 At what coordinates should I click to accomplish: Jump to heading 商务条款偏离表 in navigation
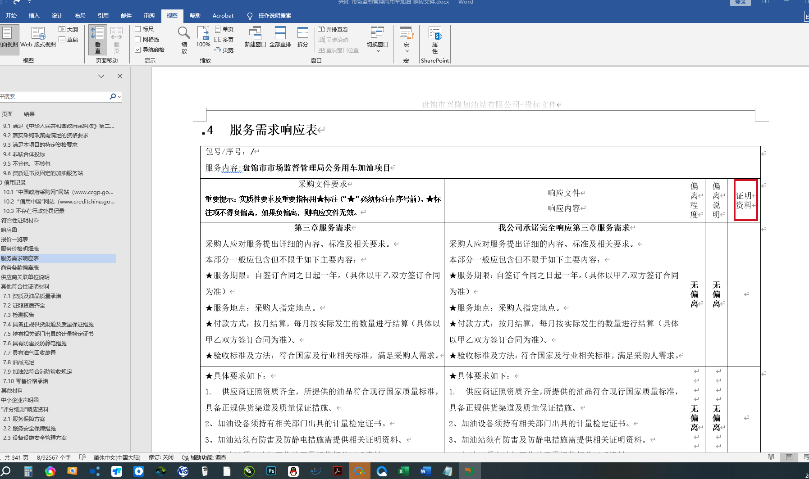[x=20, y=268]
